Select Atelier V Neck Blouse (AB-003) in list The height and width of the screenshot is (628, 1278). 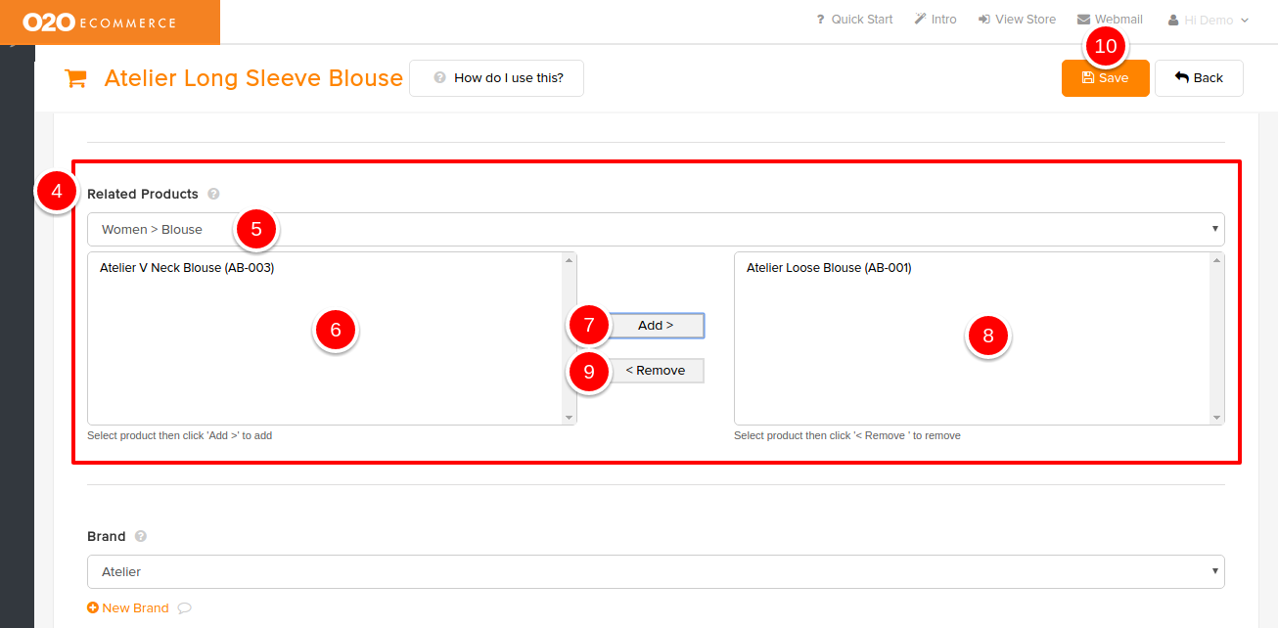point(187,268)
